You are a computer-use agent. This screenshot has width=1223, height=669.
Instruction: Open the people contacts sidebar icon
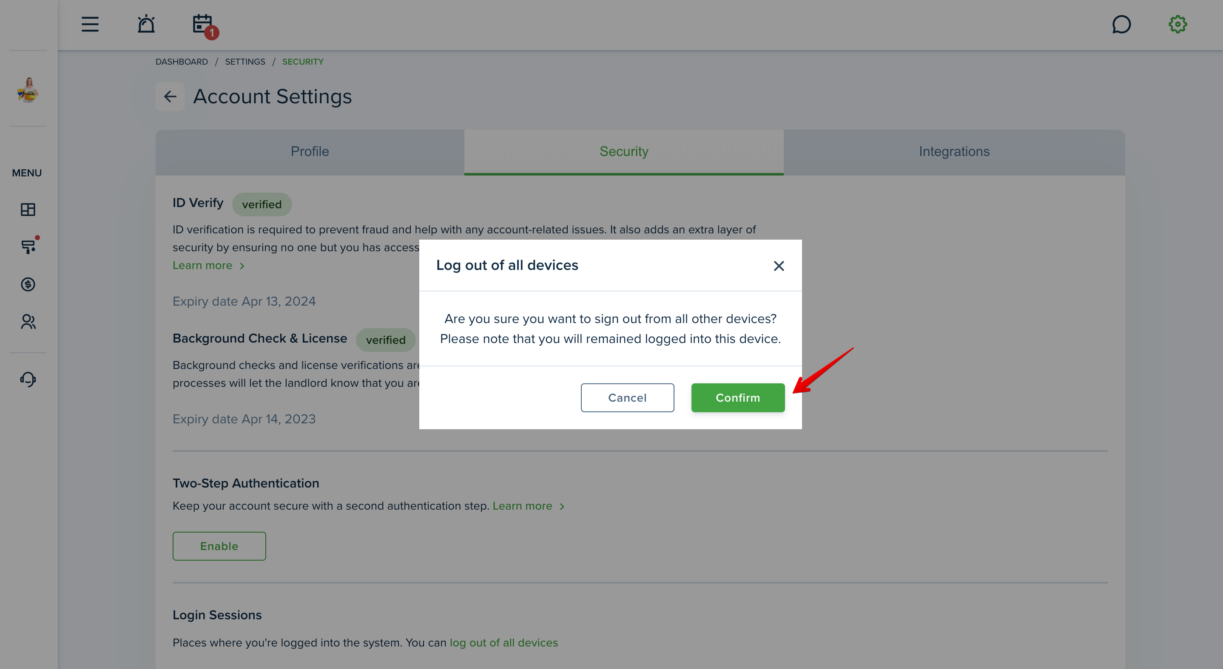[28, 322]
